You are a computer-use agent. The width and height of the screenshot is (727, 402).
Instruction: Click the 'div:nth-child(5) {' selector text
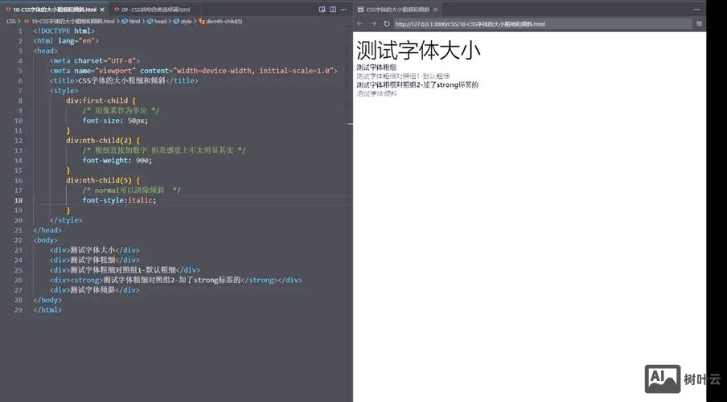[103, 180]
